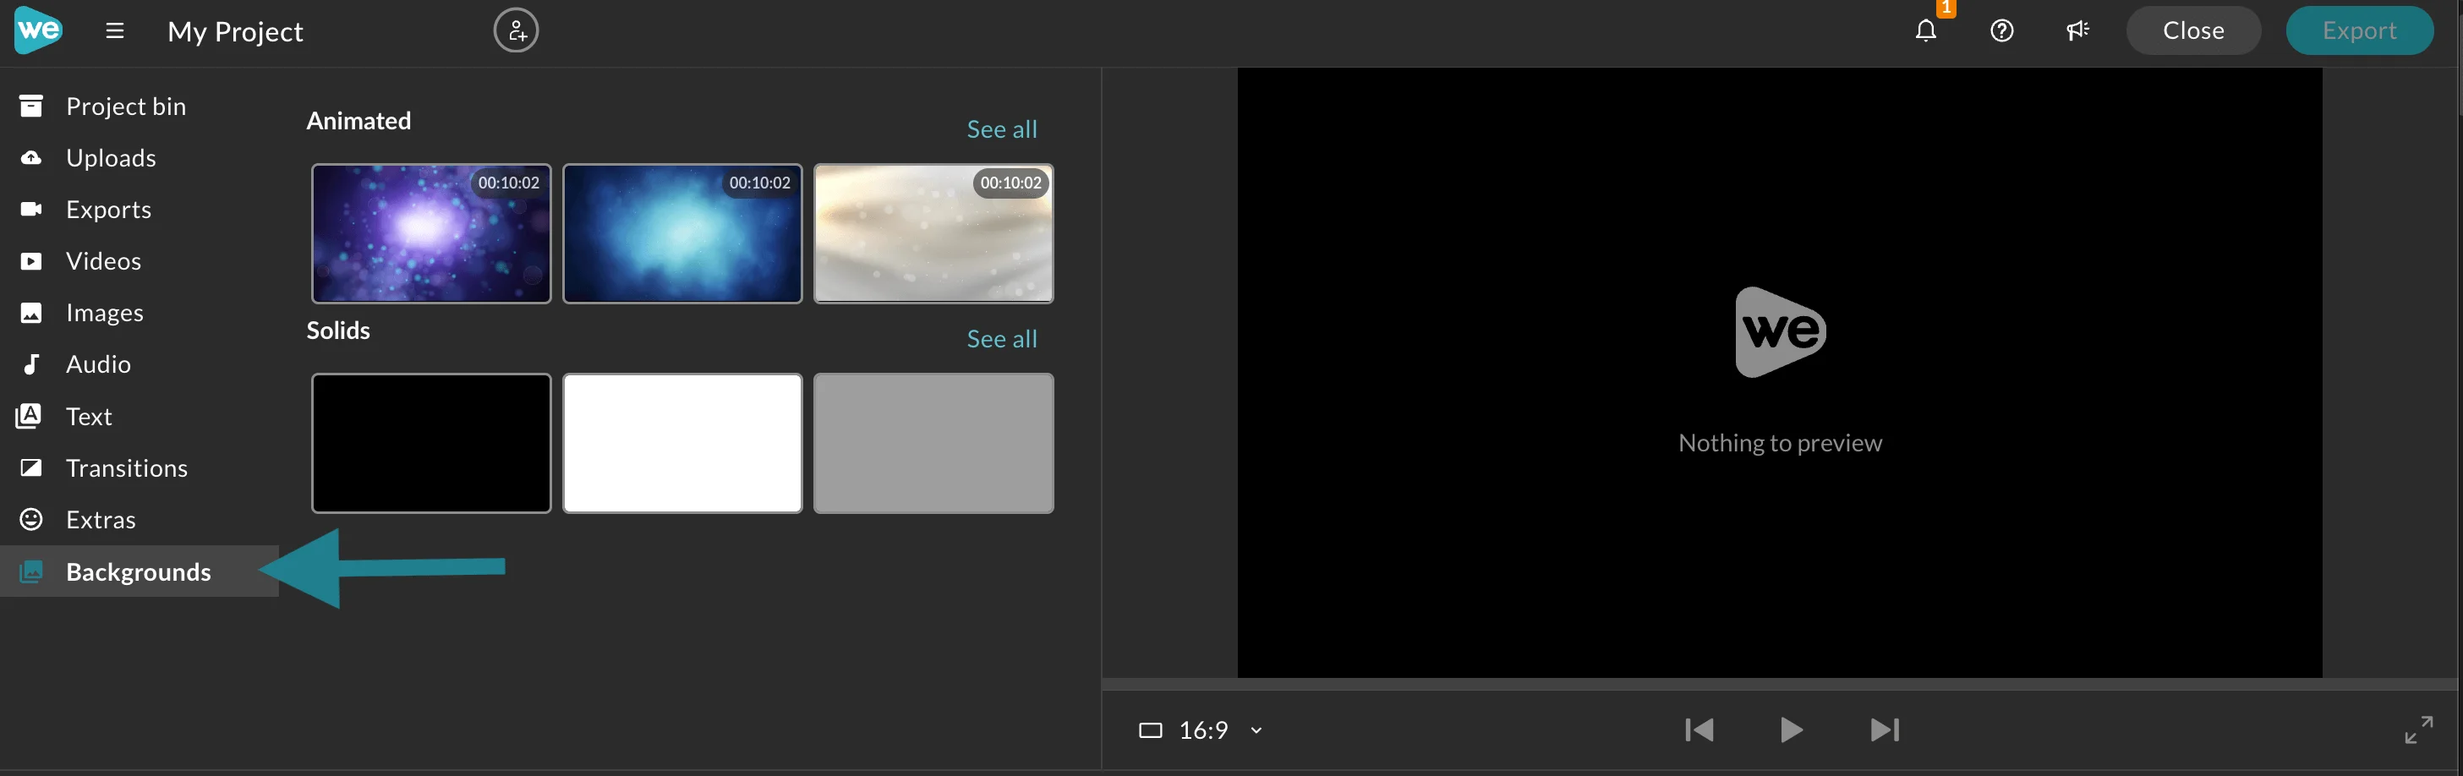Choose the white solid background
The width and height of the screenshot is (2463, 776).
pos(681,442)
